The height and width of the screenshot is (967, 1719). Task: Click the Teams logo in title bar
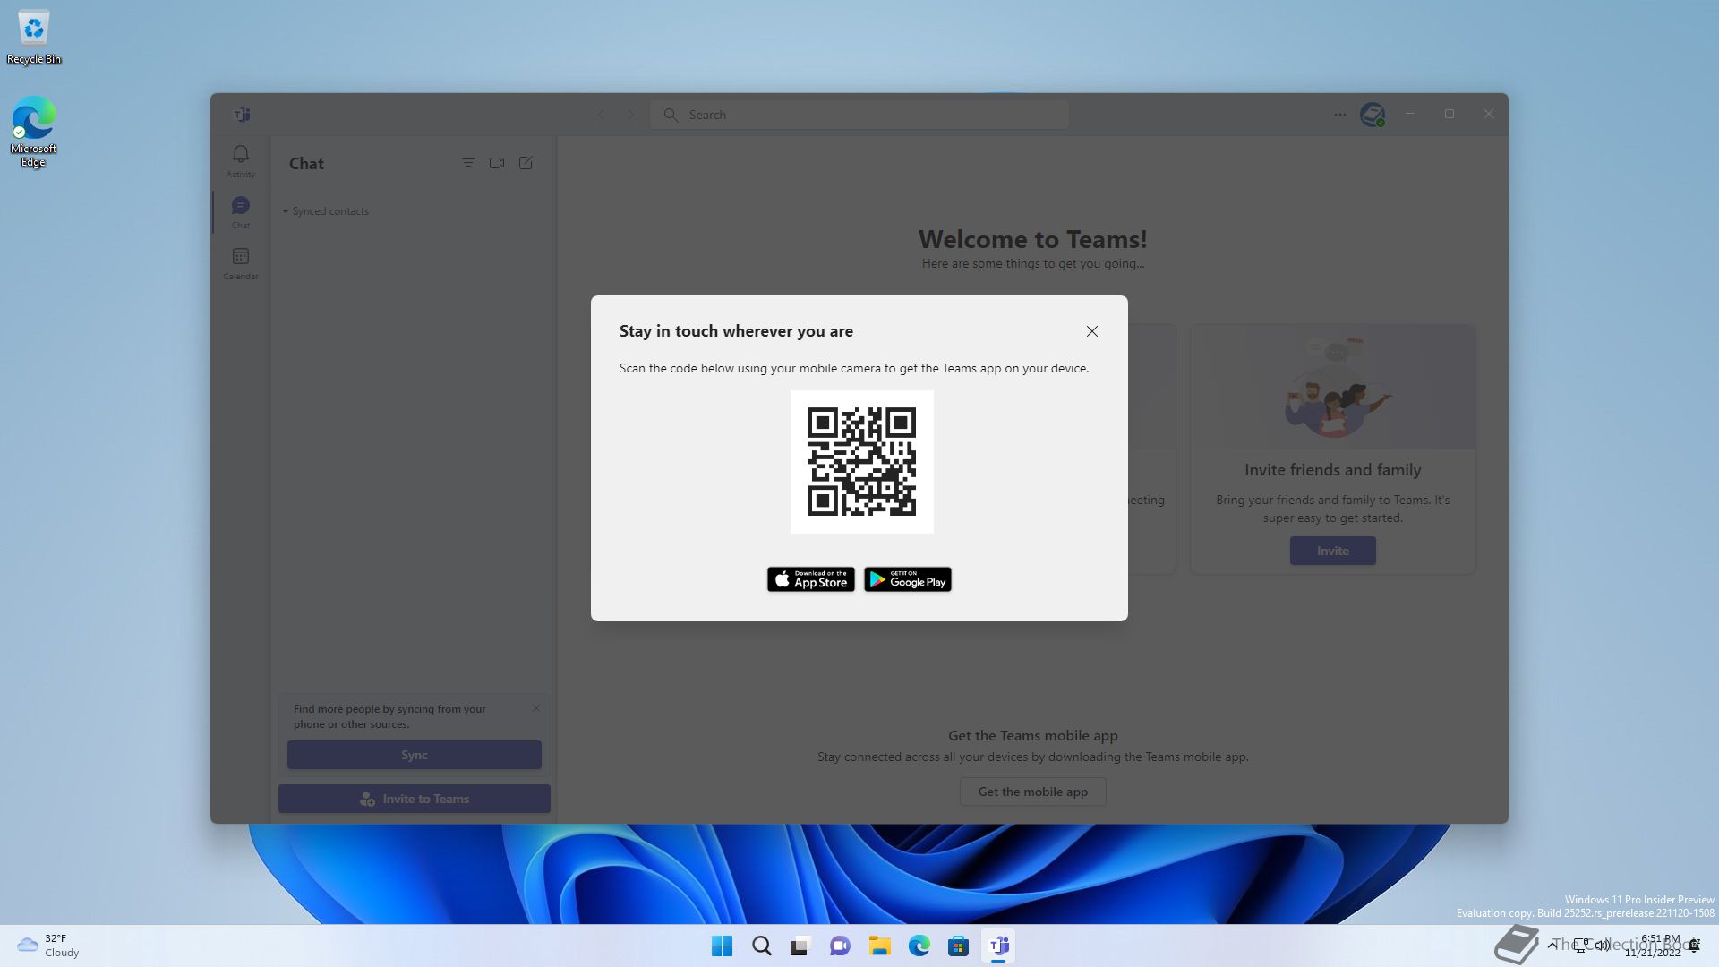click(242, 115)
